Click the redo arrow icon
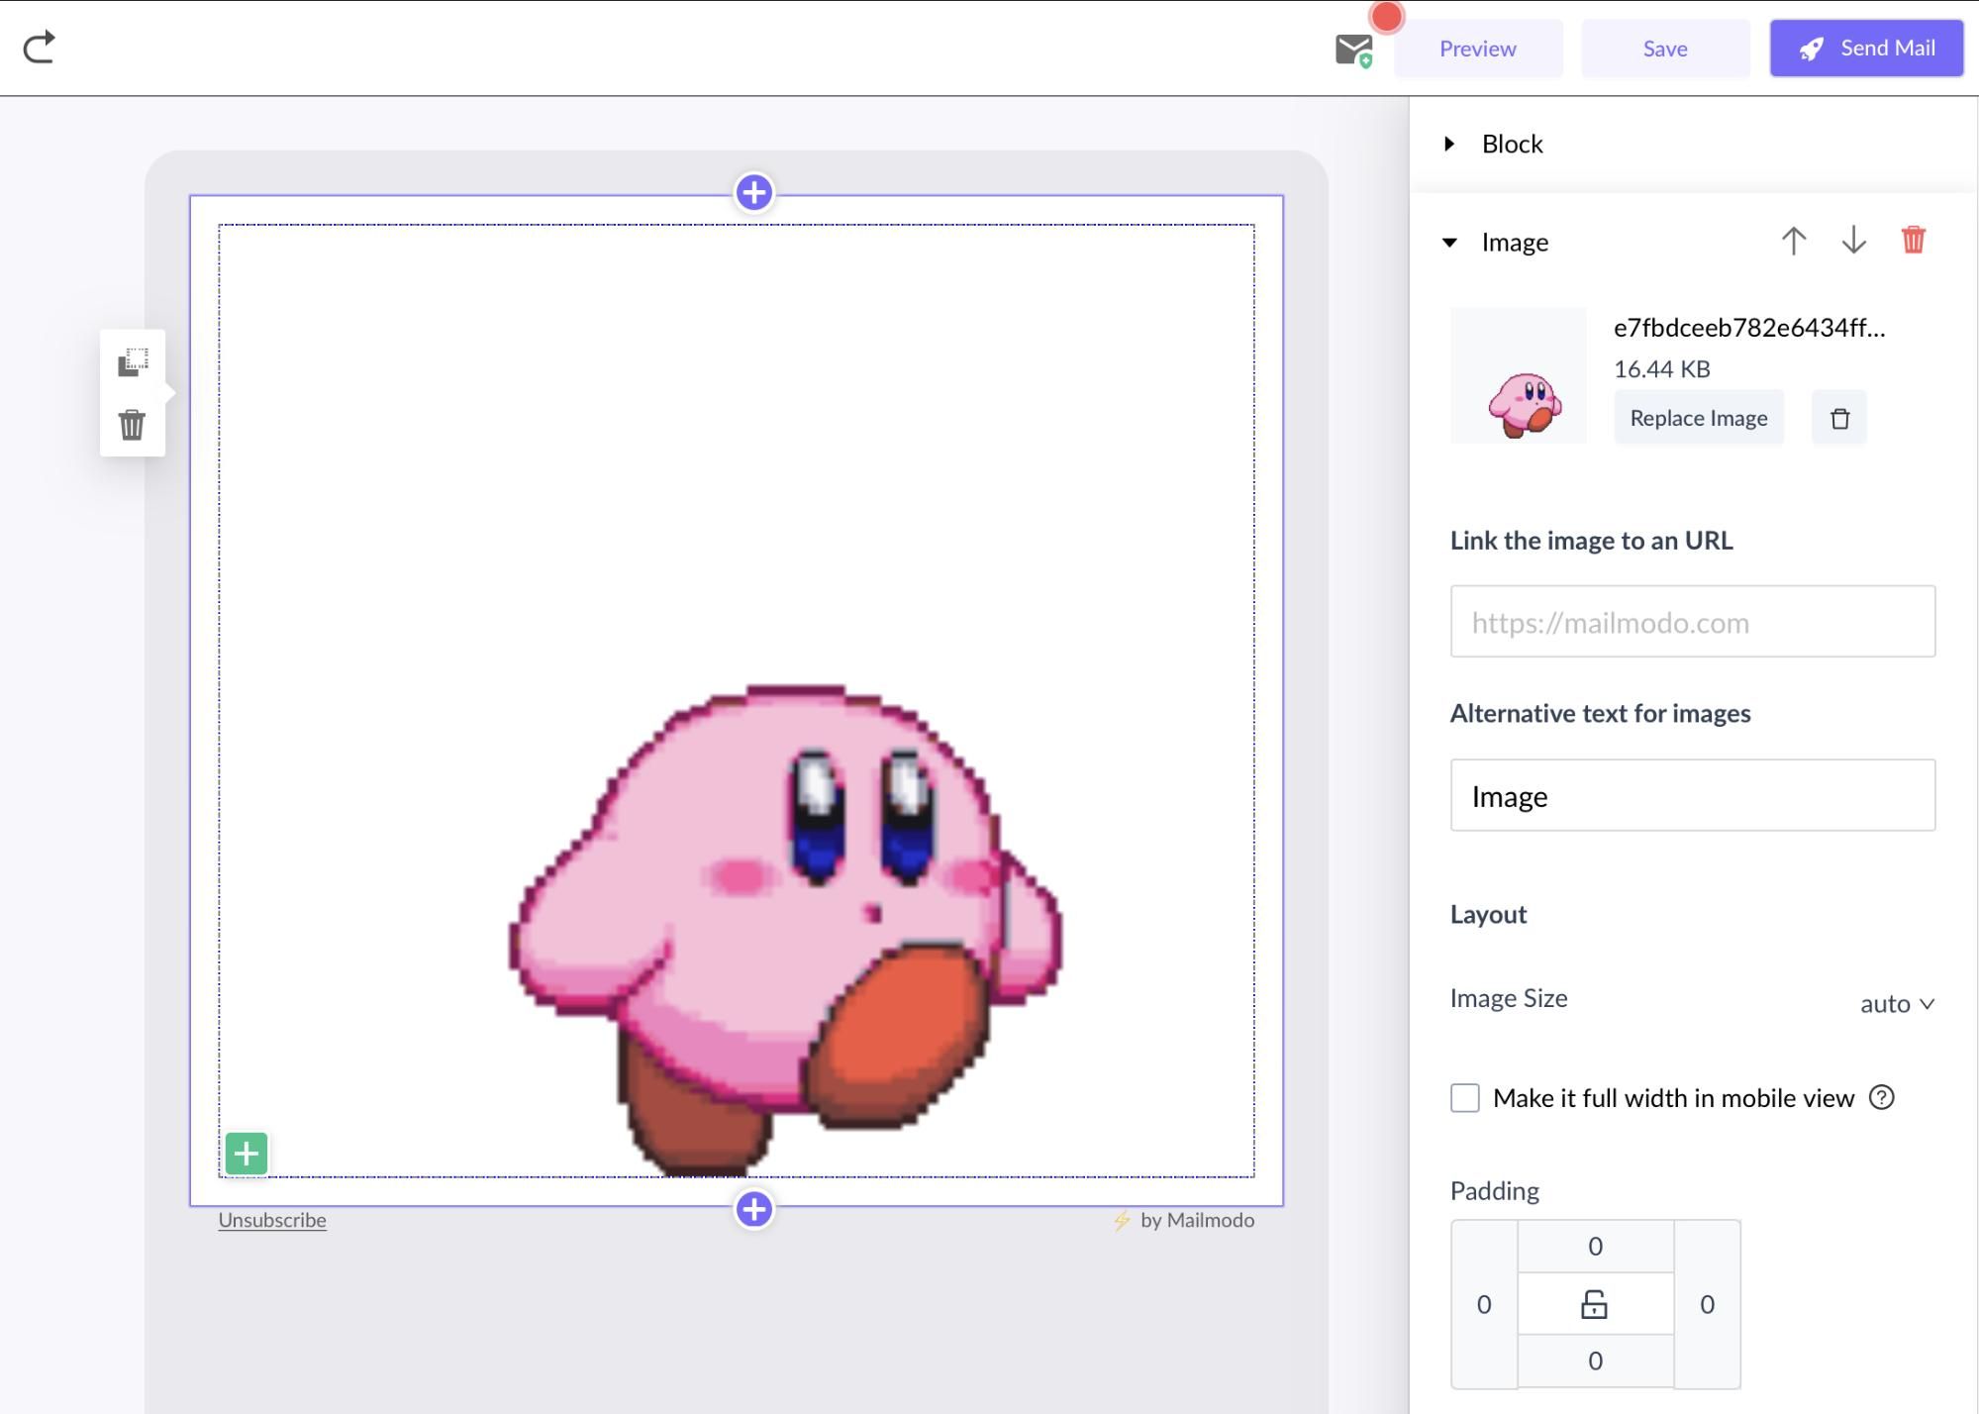This screenshot has width=1979, height=1414. pyautogui.click(x=40, y=48)
